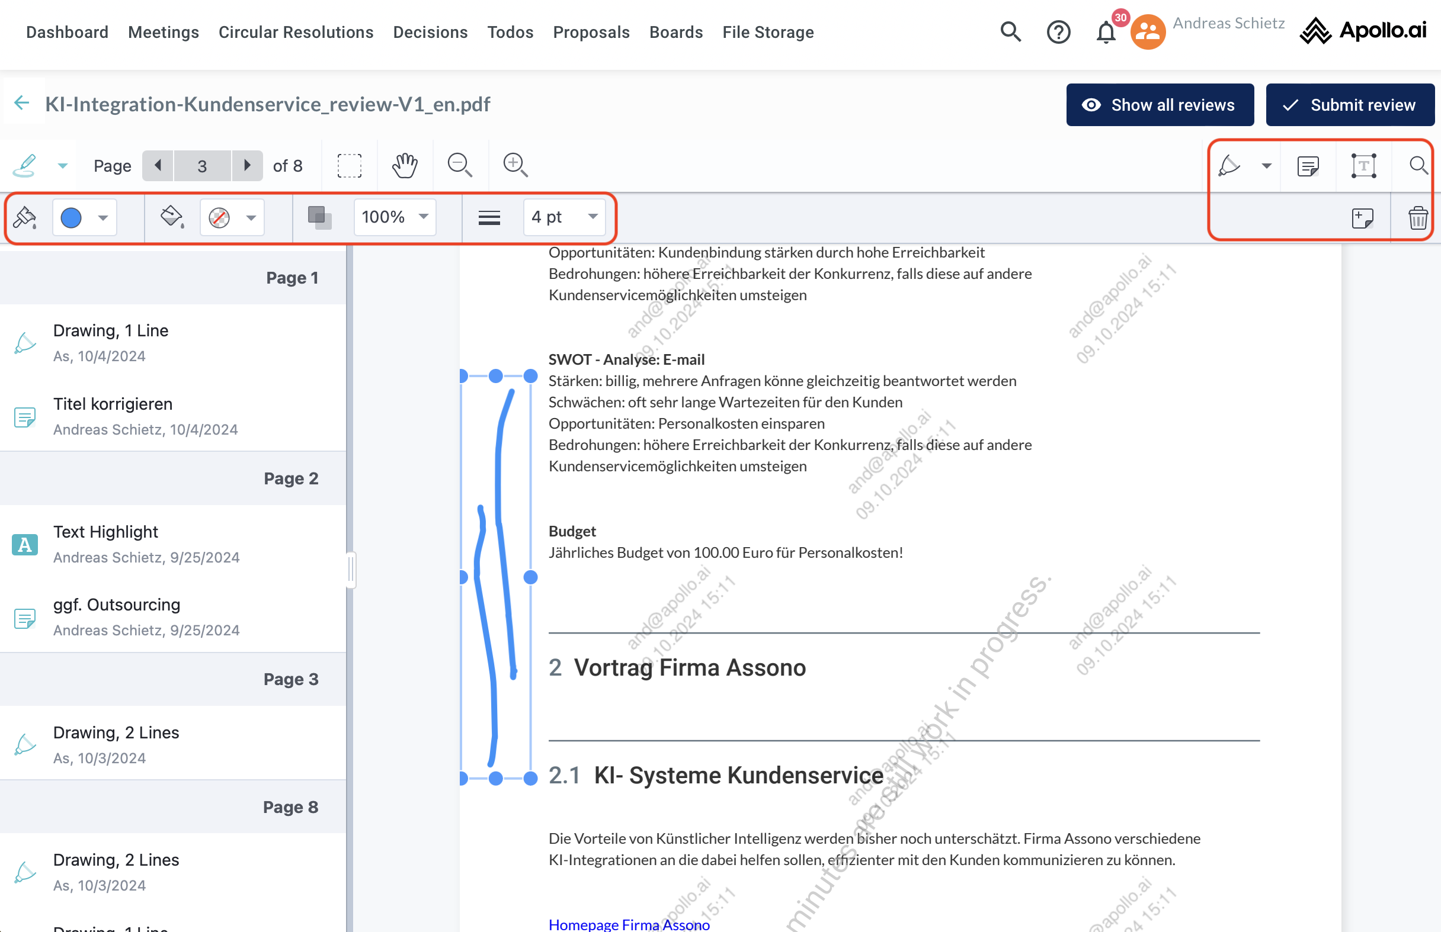This screenshot has width=1441, height=932.
Task: Click the zoom in magnifier icon
Action: pos(515,165)
